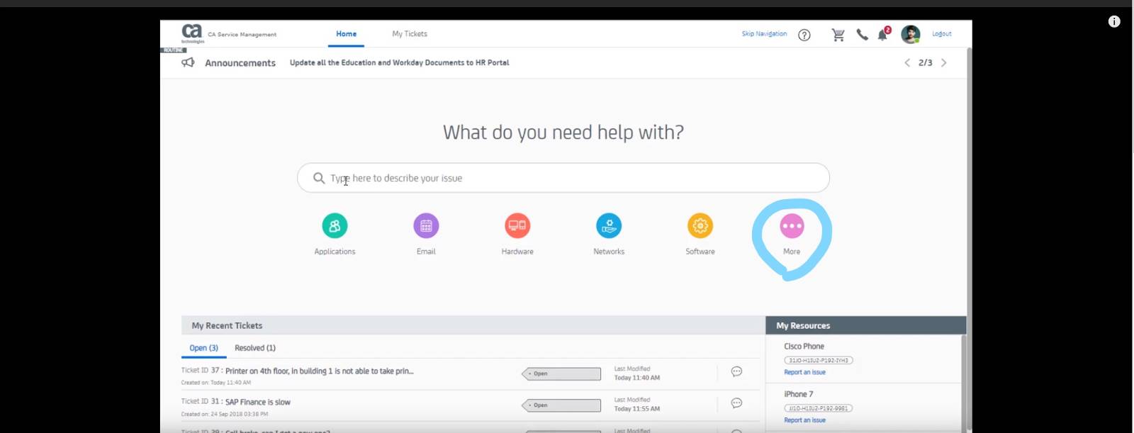Open ticket 37 printer issue title
Viewport: 1134px width, 433px height.
click(319, 371)
